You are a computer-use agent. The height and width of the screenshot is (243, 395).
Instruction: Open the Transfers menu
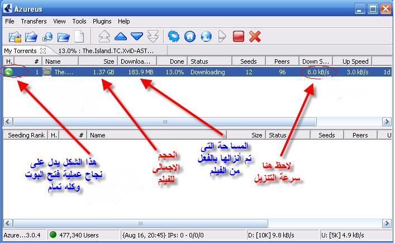point(34,21)
